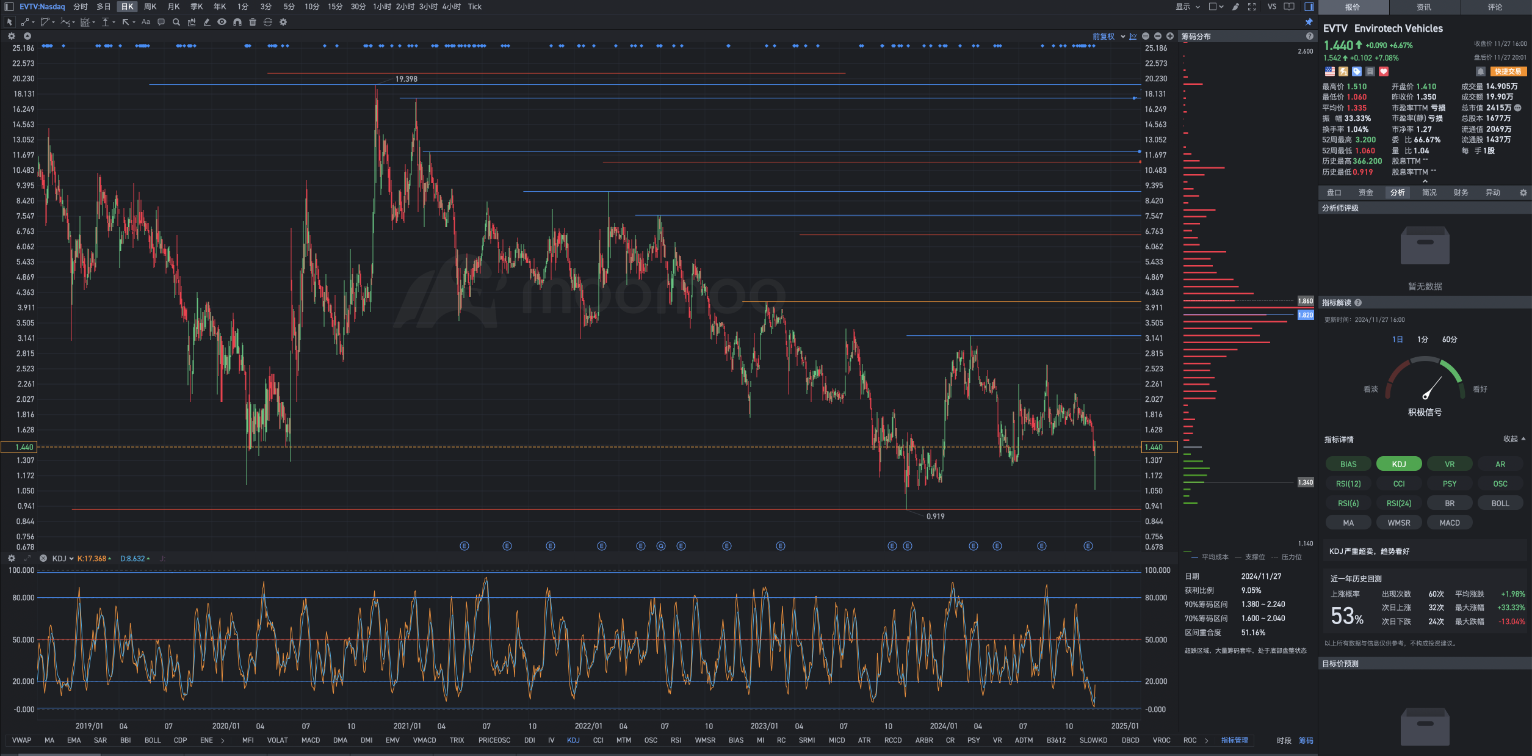Select the RSI(12) indicator pill

point(1348,484)
